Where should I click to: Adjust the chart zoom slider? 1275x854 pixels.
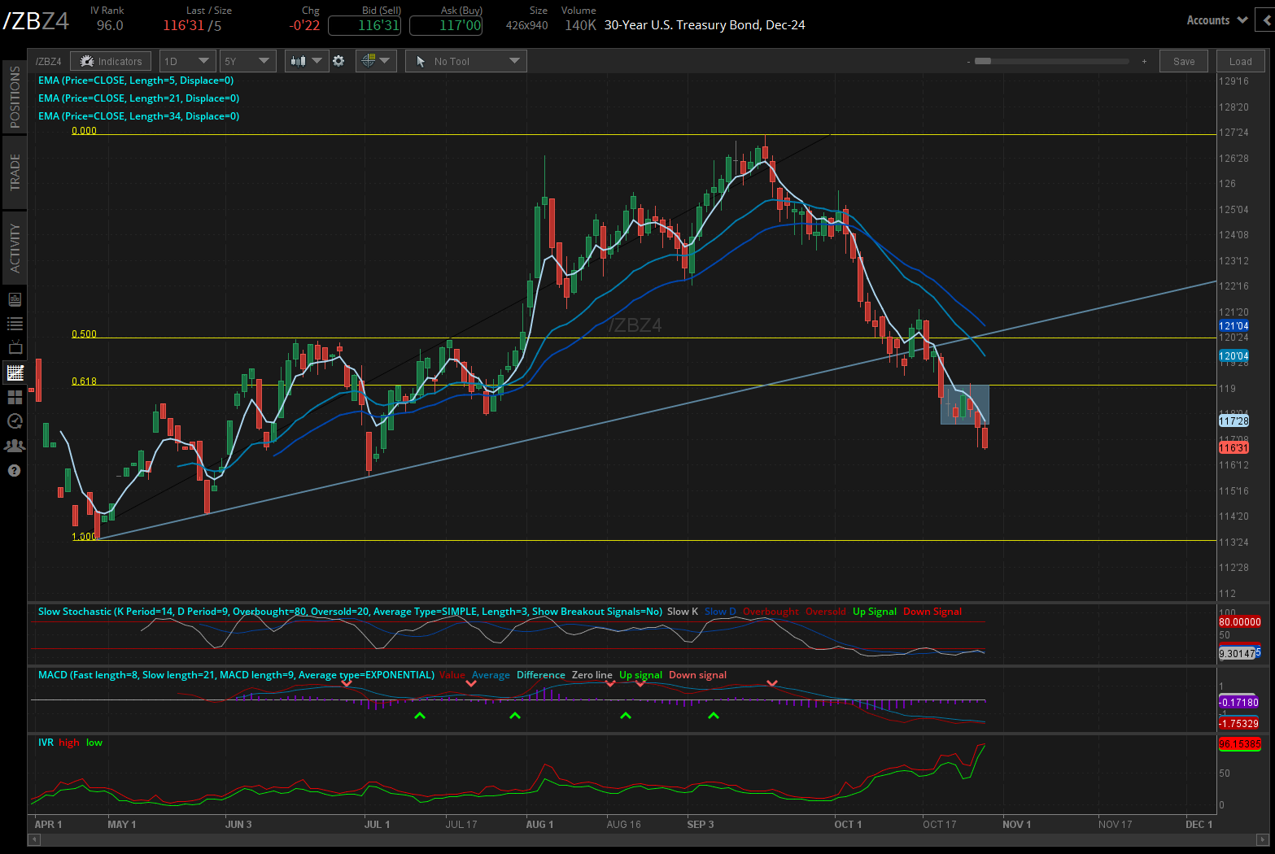pyautogui.click(x=985, y=60)
